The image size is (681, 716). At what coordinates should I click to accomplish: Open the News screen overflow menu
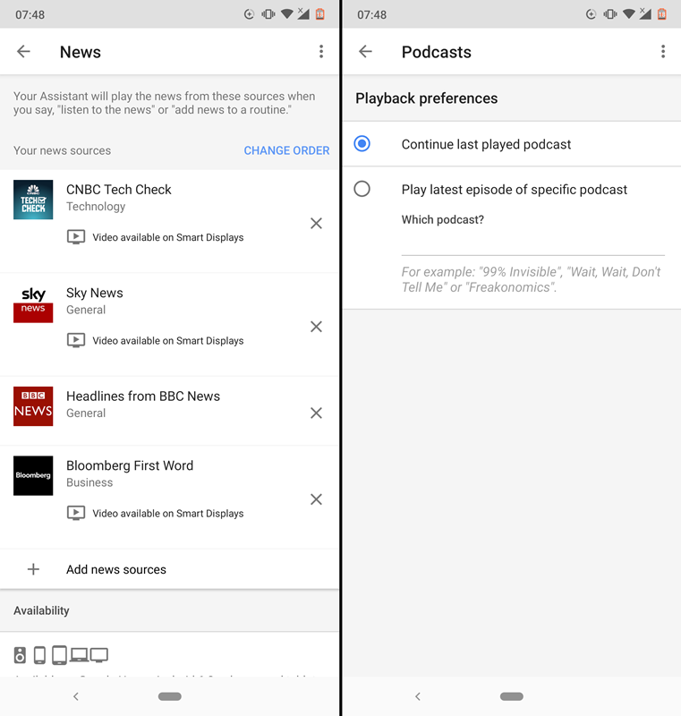pyautogui.click(x=321, y=52)
